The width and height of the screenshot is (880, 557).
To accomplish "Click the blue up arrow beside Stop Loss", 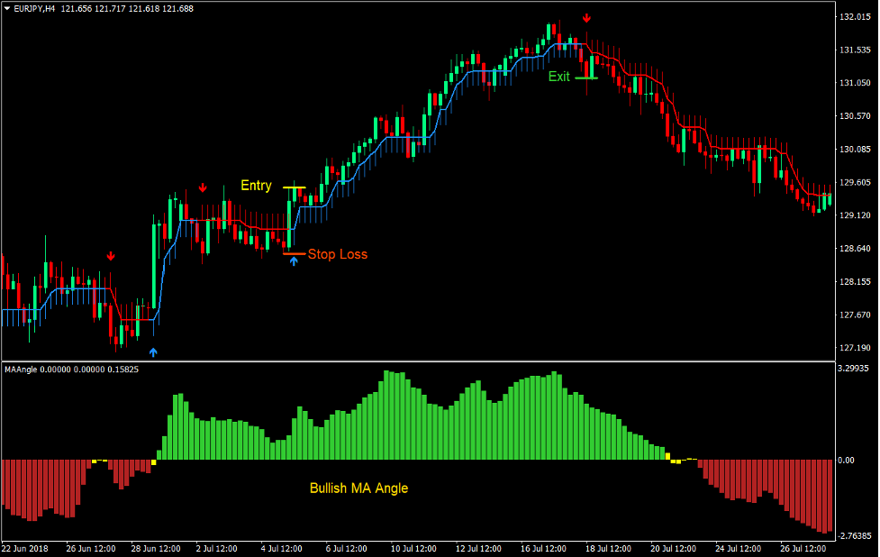I will tap(294, 261).
